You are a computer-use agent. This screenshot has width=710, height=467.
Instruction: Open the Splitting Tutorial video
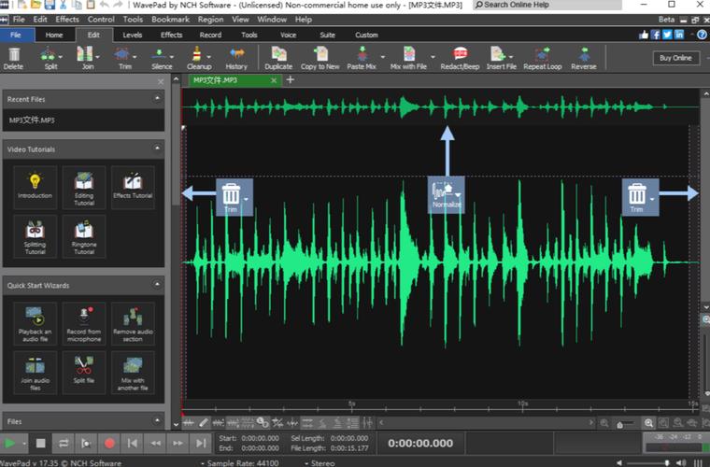click(35, 235)
